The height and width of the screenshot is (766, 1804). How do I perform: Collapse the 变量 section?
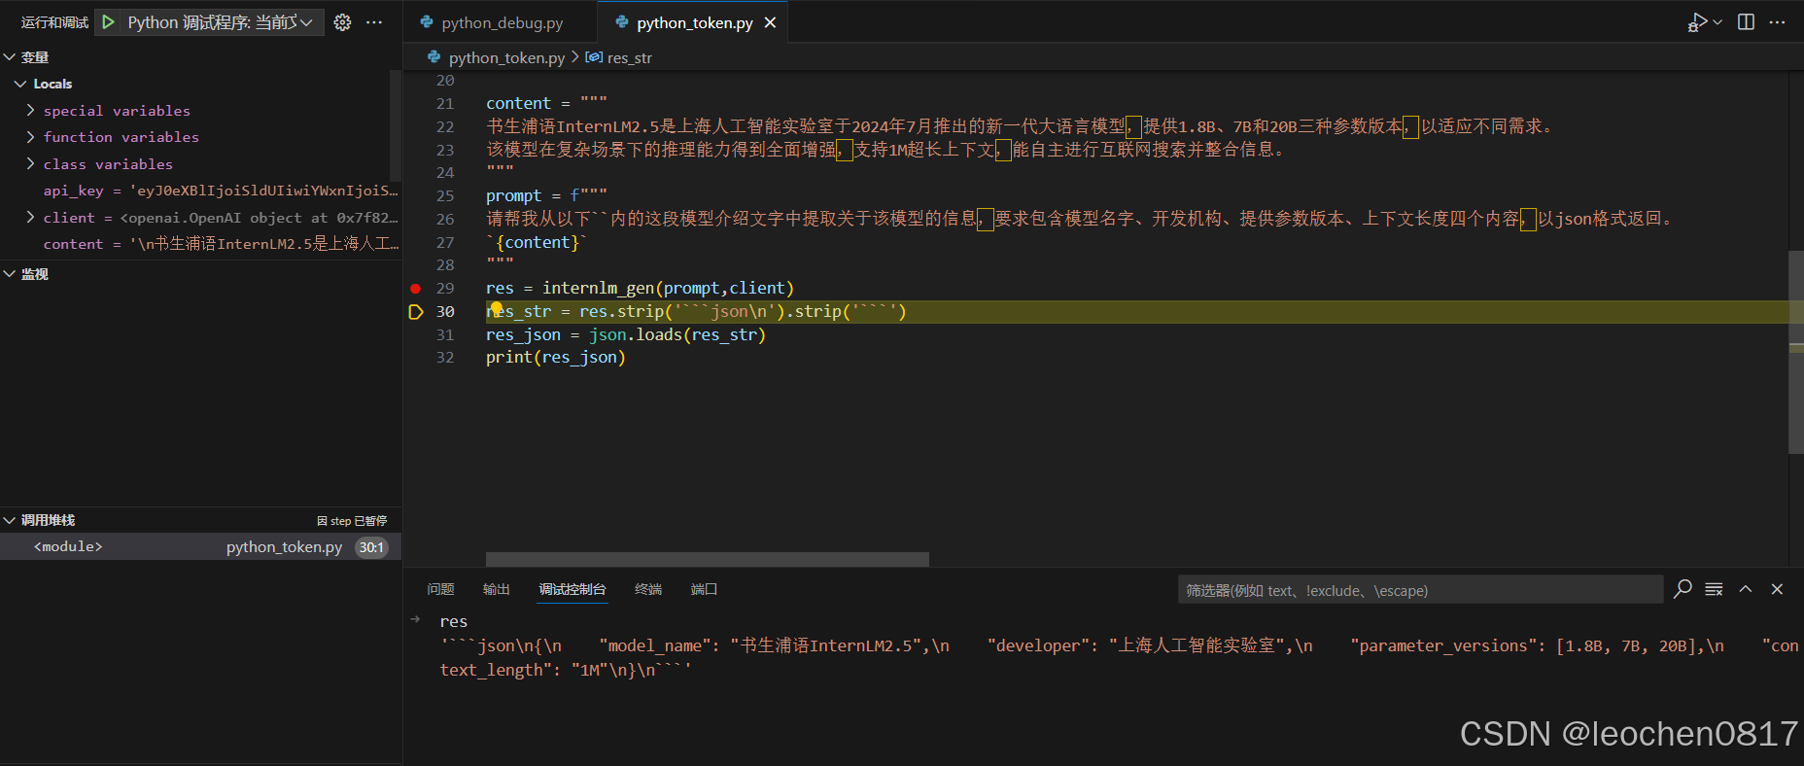10,57
